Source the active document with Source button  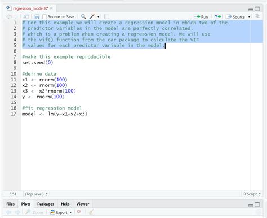[x=236, y=17]
